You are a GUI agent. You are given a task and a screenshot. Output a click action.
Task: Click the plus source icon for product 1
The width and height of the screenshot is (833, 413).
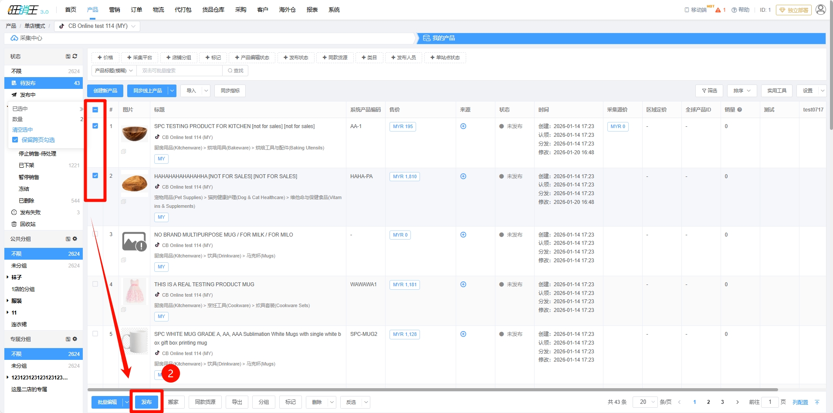point(463,126)
